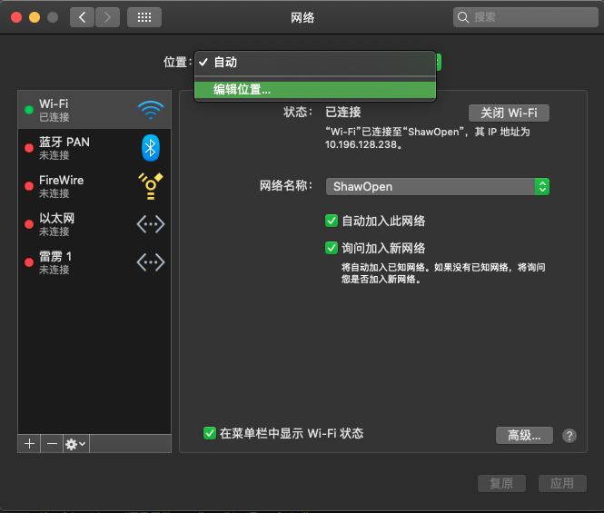Select the 雷雳 1 service row

tap(94, 262)
